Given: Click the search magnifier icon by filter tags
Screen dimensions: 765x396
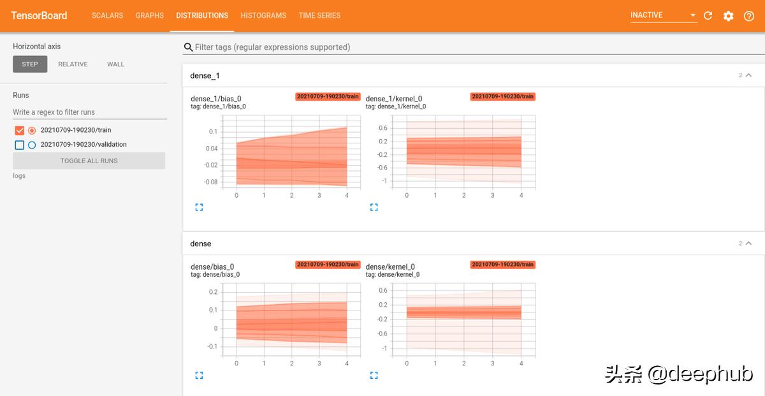Looking at the screenshot, I should pyautogui.click(x=188, y=47).
